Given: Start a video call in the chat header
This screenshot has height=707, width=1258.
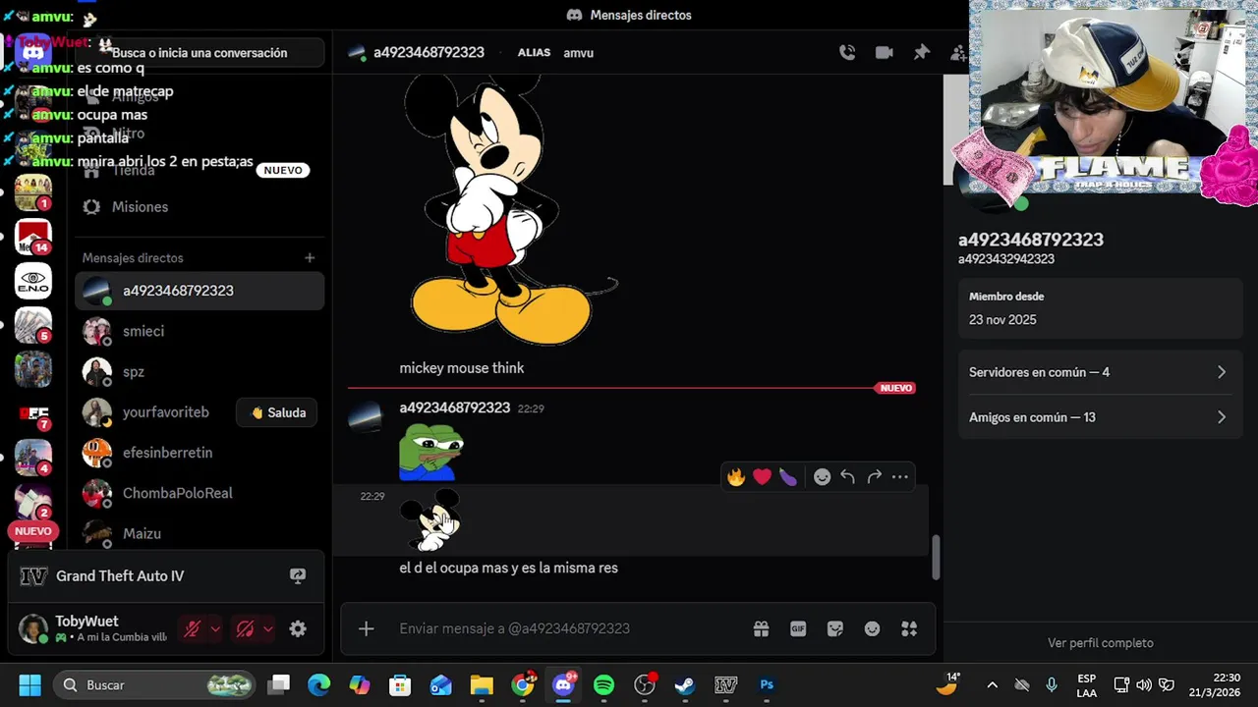Looking at the screenshot, I should [885, 53].
